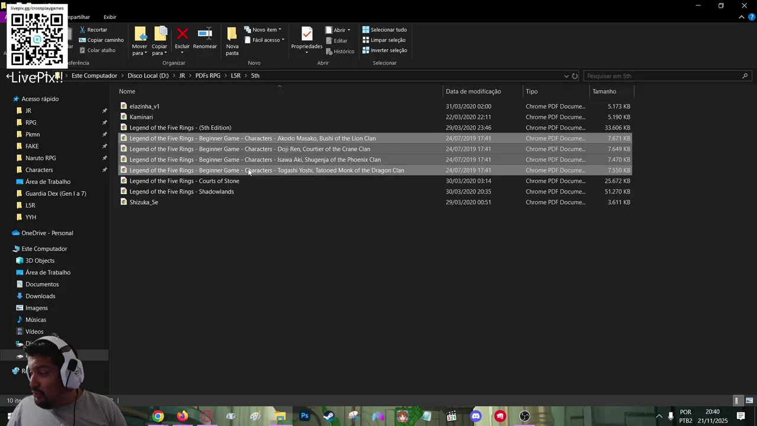Open the Mover para folder menu

[x=140, y=41]
